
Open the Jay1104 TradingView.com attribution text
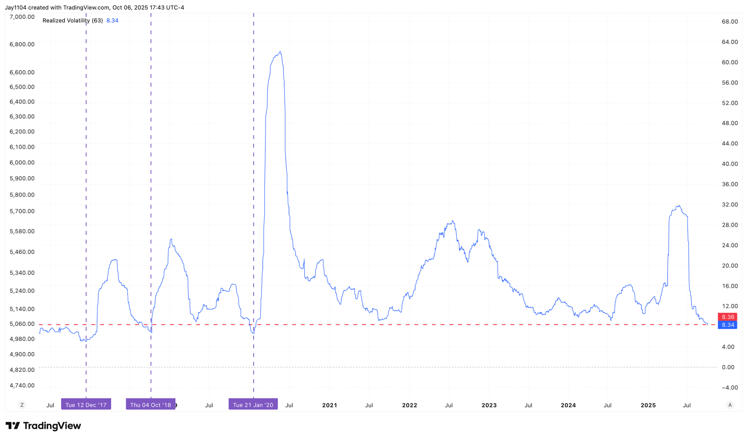pyautogui.click(x=95, y=7)
